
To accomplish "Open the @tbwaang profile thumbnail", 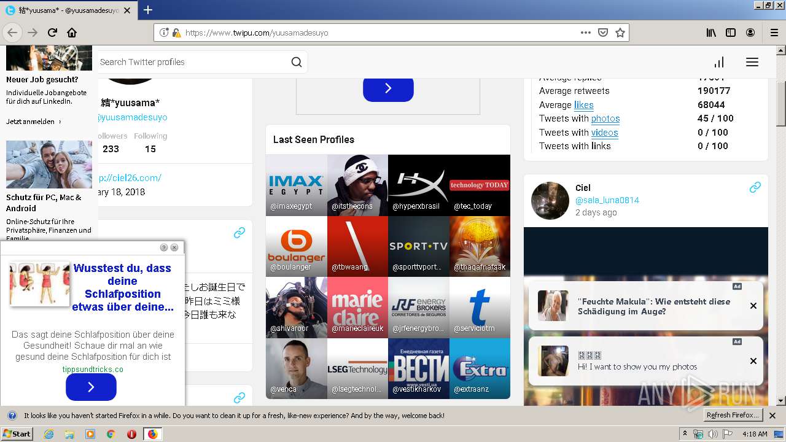I will click(x=357, y=246).
